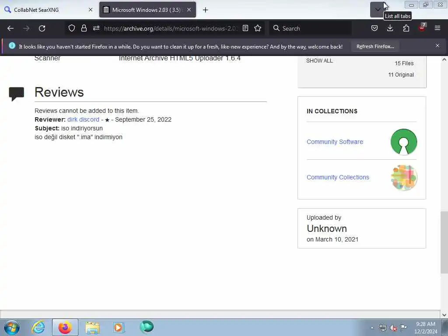Open the Firefox application menu
The height and width of the screenshot is (336, 448).
(437, 28)
